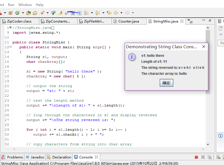This screenshot has width=224, height=165.
Task: Switch to the ZipCoder.class editor tab
Action: pos(19,21)
